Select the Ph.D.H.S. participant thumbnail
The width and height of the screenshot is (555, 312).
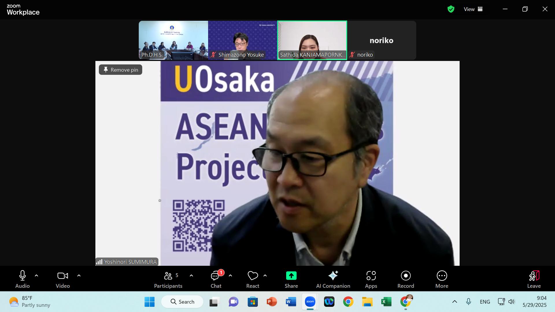(x=173, y=40)
